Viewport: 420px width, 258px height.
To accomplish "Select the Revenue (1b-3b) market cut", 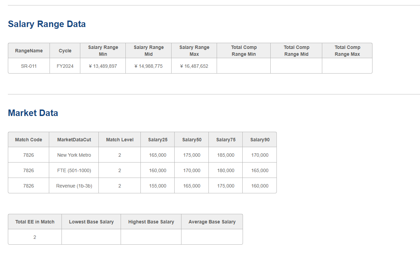I will (x=73, y=185).
